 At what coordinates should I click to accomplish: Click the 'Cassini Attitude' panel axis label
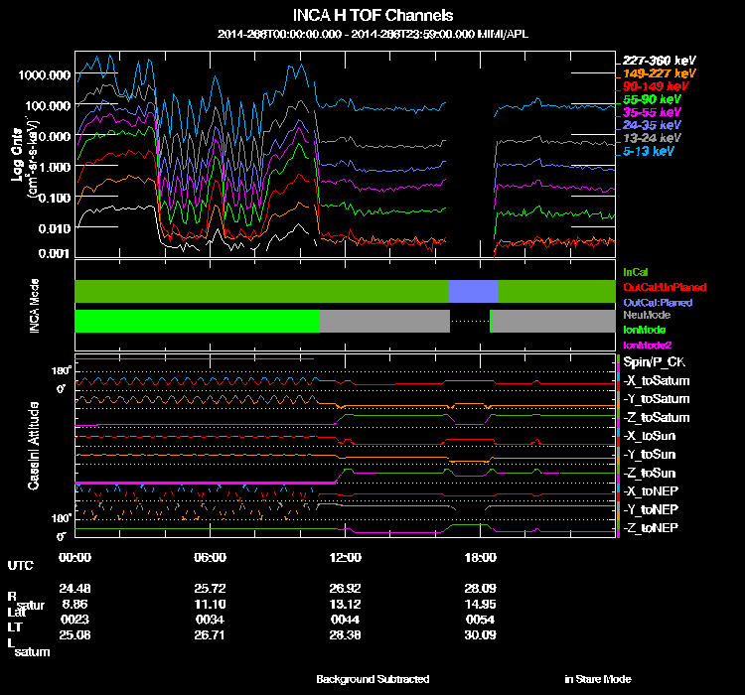tap(33, 446)
